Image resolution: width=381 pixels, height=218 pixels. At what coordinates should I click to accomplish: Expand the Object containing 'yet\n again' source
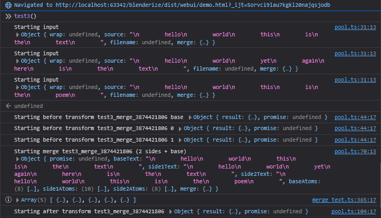pyautogui.click(x=17, y=61)
